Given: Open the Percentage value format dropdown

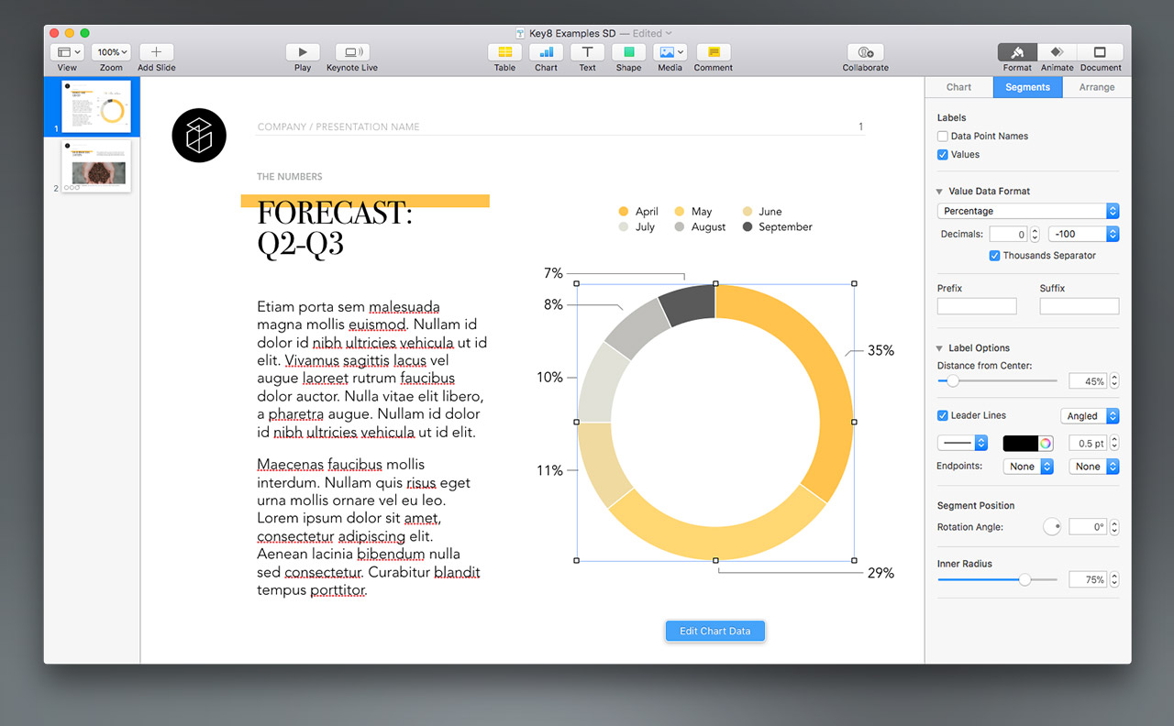Looking at the screenshot, I should [x=1027, y=211].
